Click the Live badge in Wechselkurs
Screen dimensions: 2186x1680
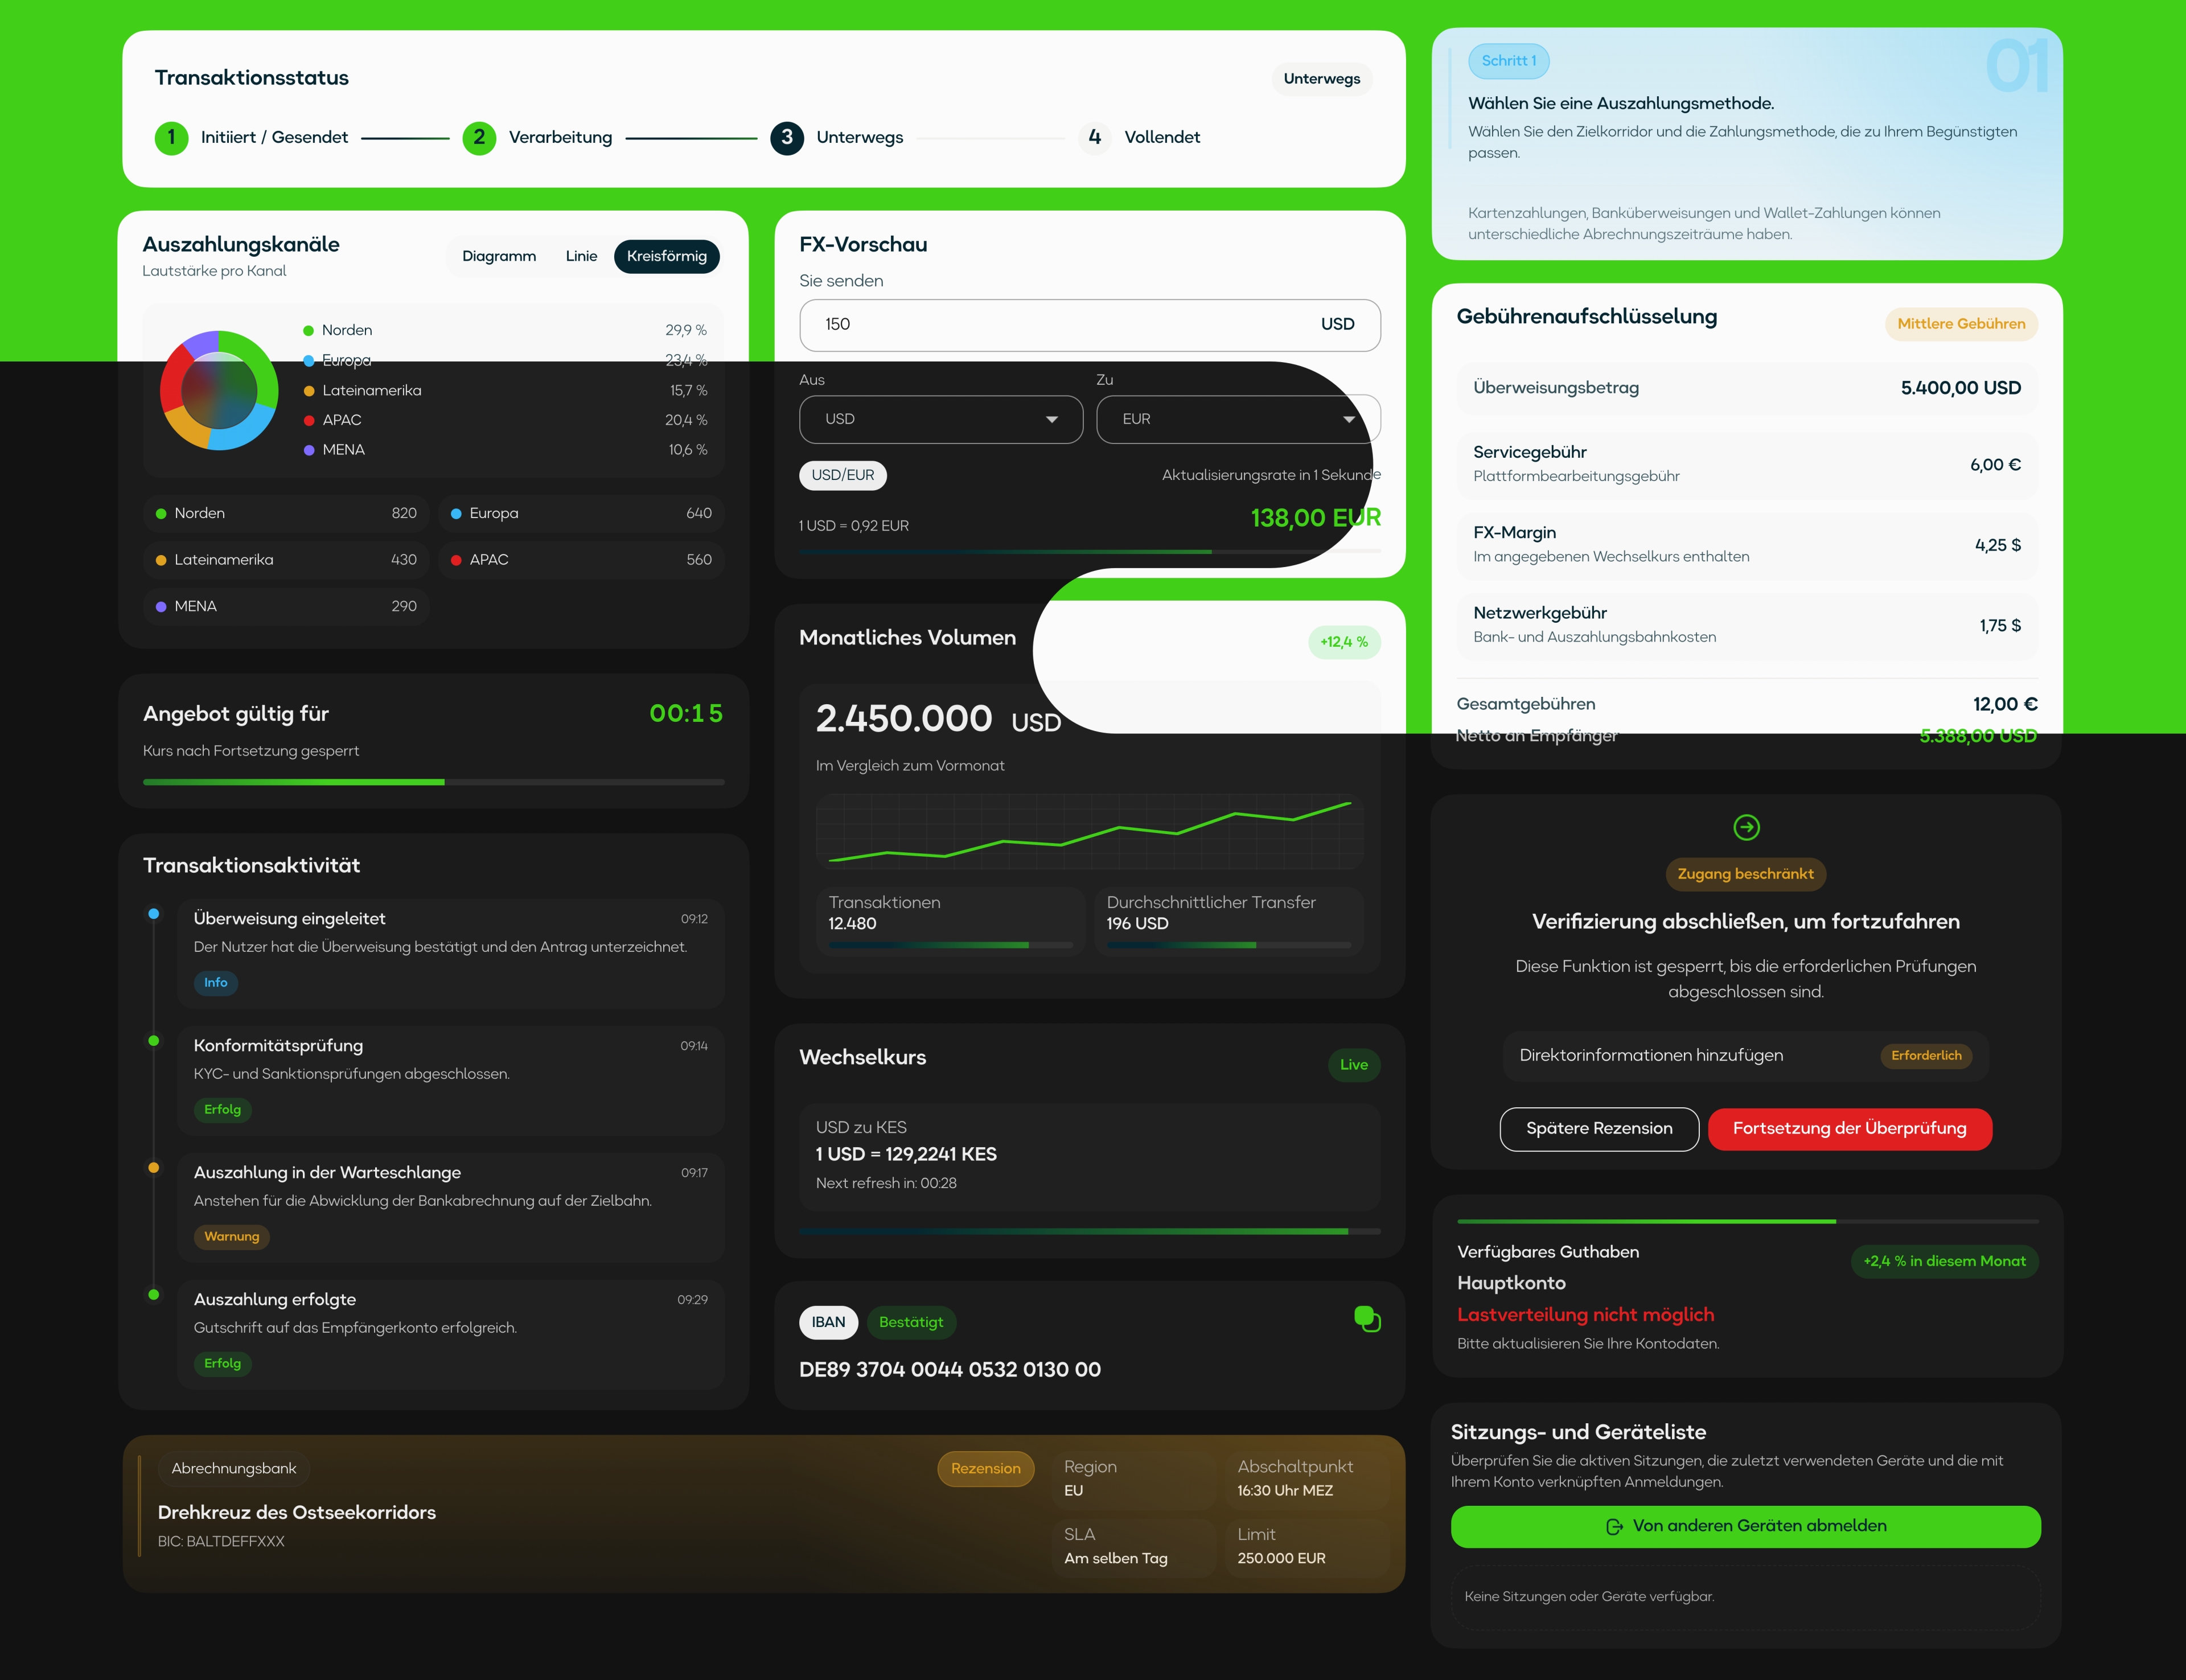[1353, 1065]
